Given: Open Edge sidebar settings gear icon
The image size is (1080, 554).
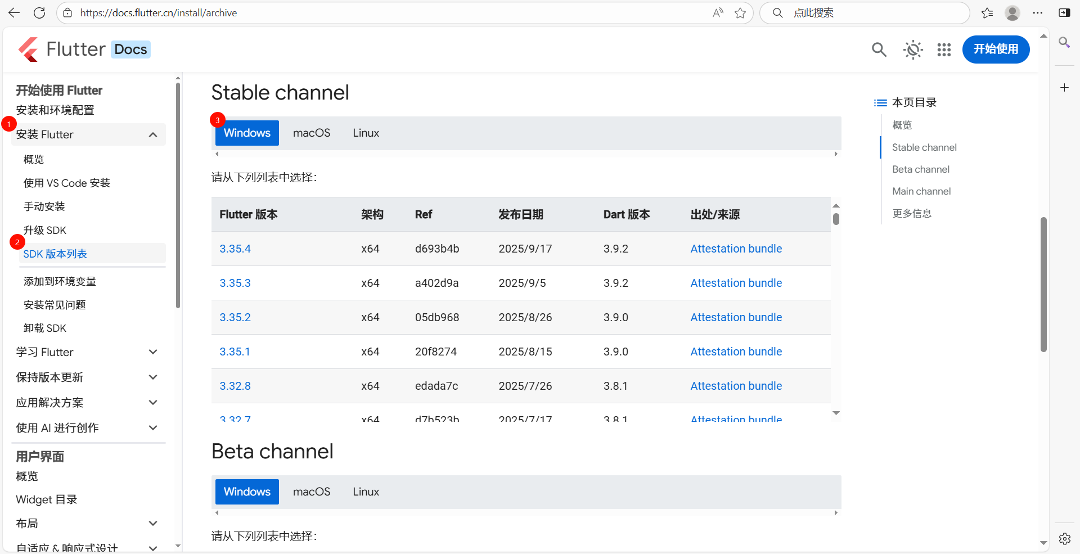Looking at the screenshot, I should (x=1064, y=539).
